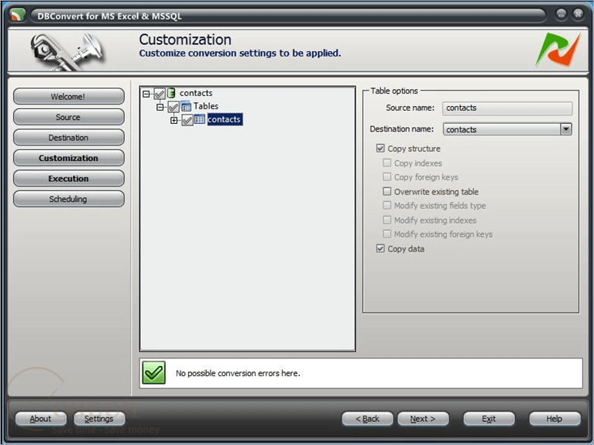The image size is (594, 445).
Task: Close the DBConvert window
Action: coord(578,15)
